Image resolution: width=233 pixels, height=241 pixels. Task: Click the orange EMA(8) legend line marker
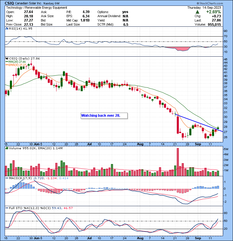7,65
